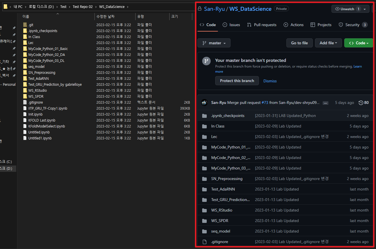Open the Pull requests tab
The width and height of the screenshot is (376, 249).
(x=262, y=25)
